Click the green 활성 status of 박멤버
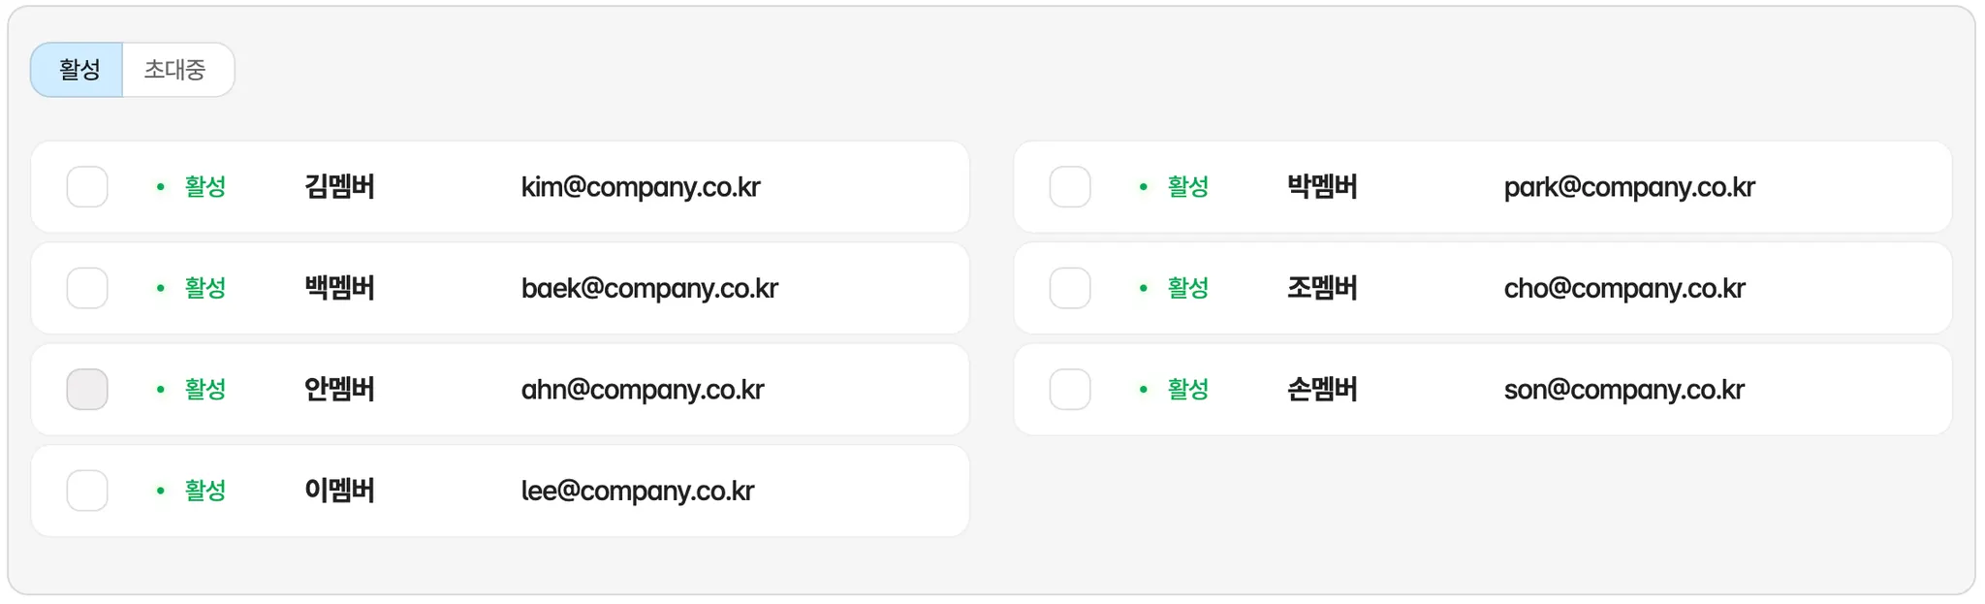The image size is (1985, 604). click(x=1187, y=187)
